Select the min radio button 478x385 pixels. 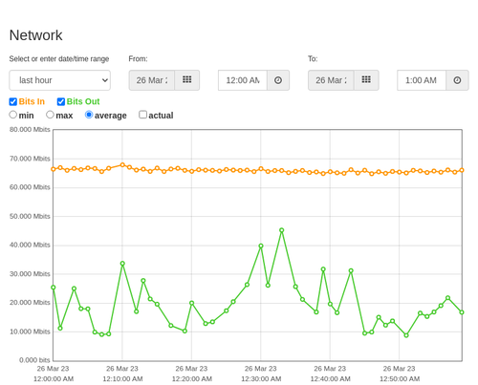pyautogui.click(x=13, y=115)
